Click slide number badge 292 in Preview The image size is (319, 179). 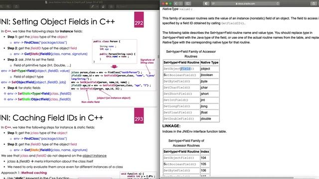coord(139,20)
